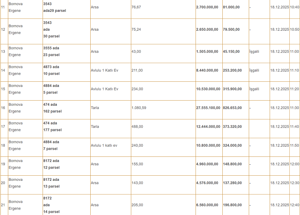Select the 4873 ada 10 parsel cell
The image size is (300, 215).
51,70
